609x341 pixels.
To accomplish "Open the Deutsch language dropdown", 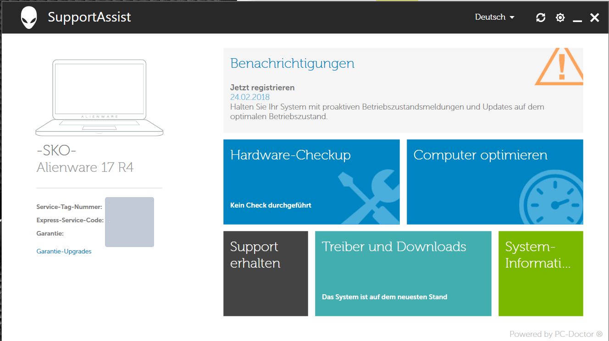I will pos(495,17).
